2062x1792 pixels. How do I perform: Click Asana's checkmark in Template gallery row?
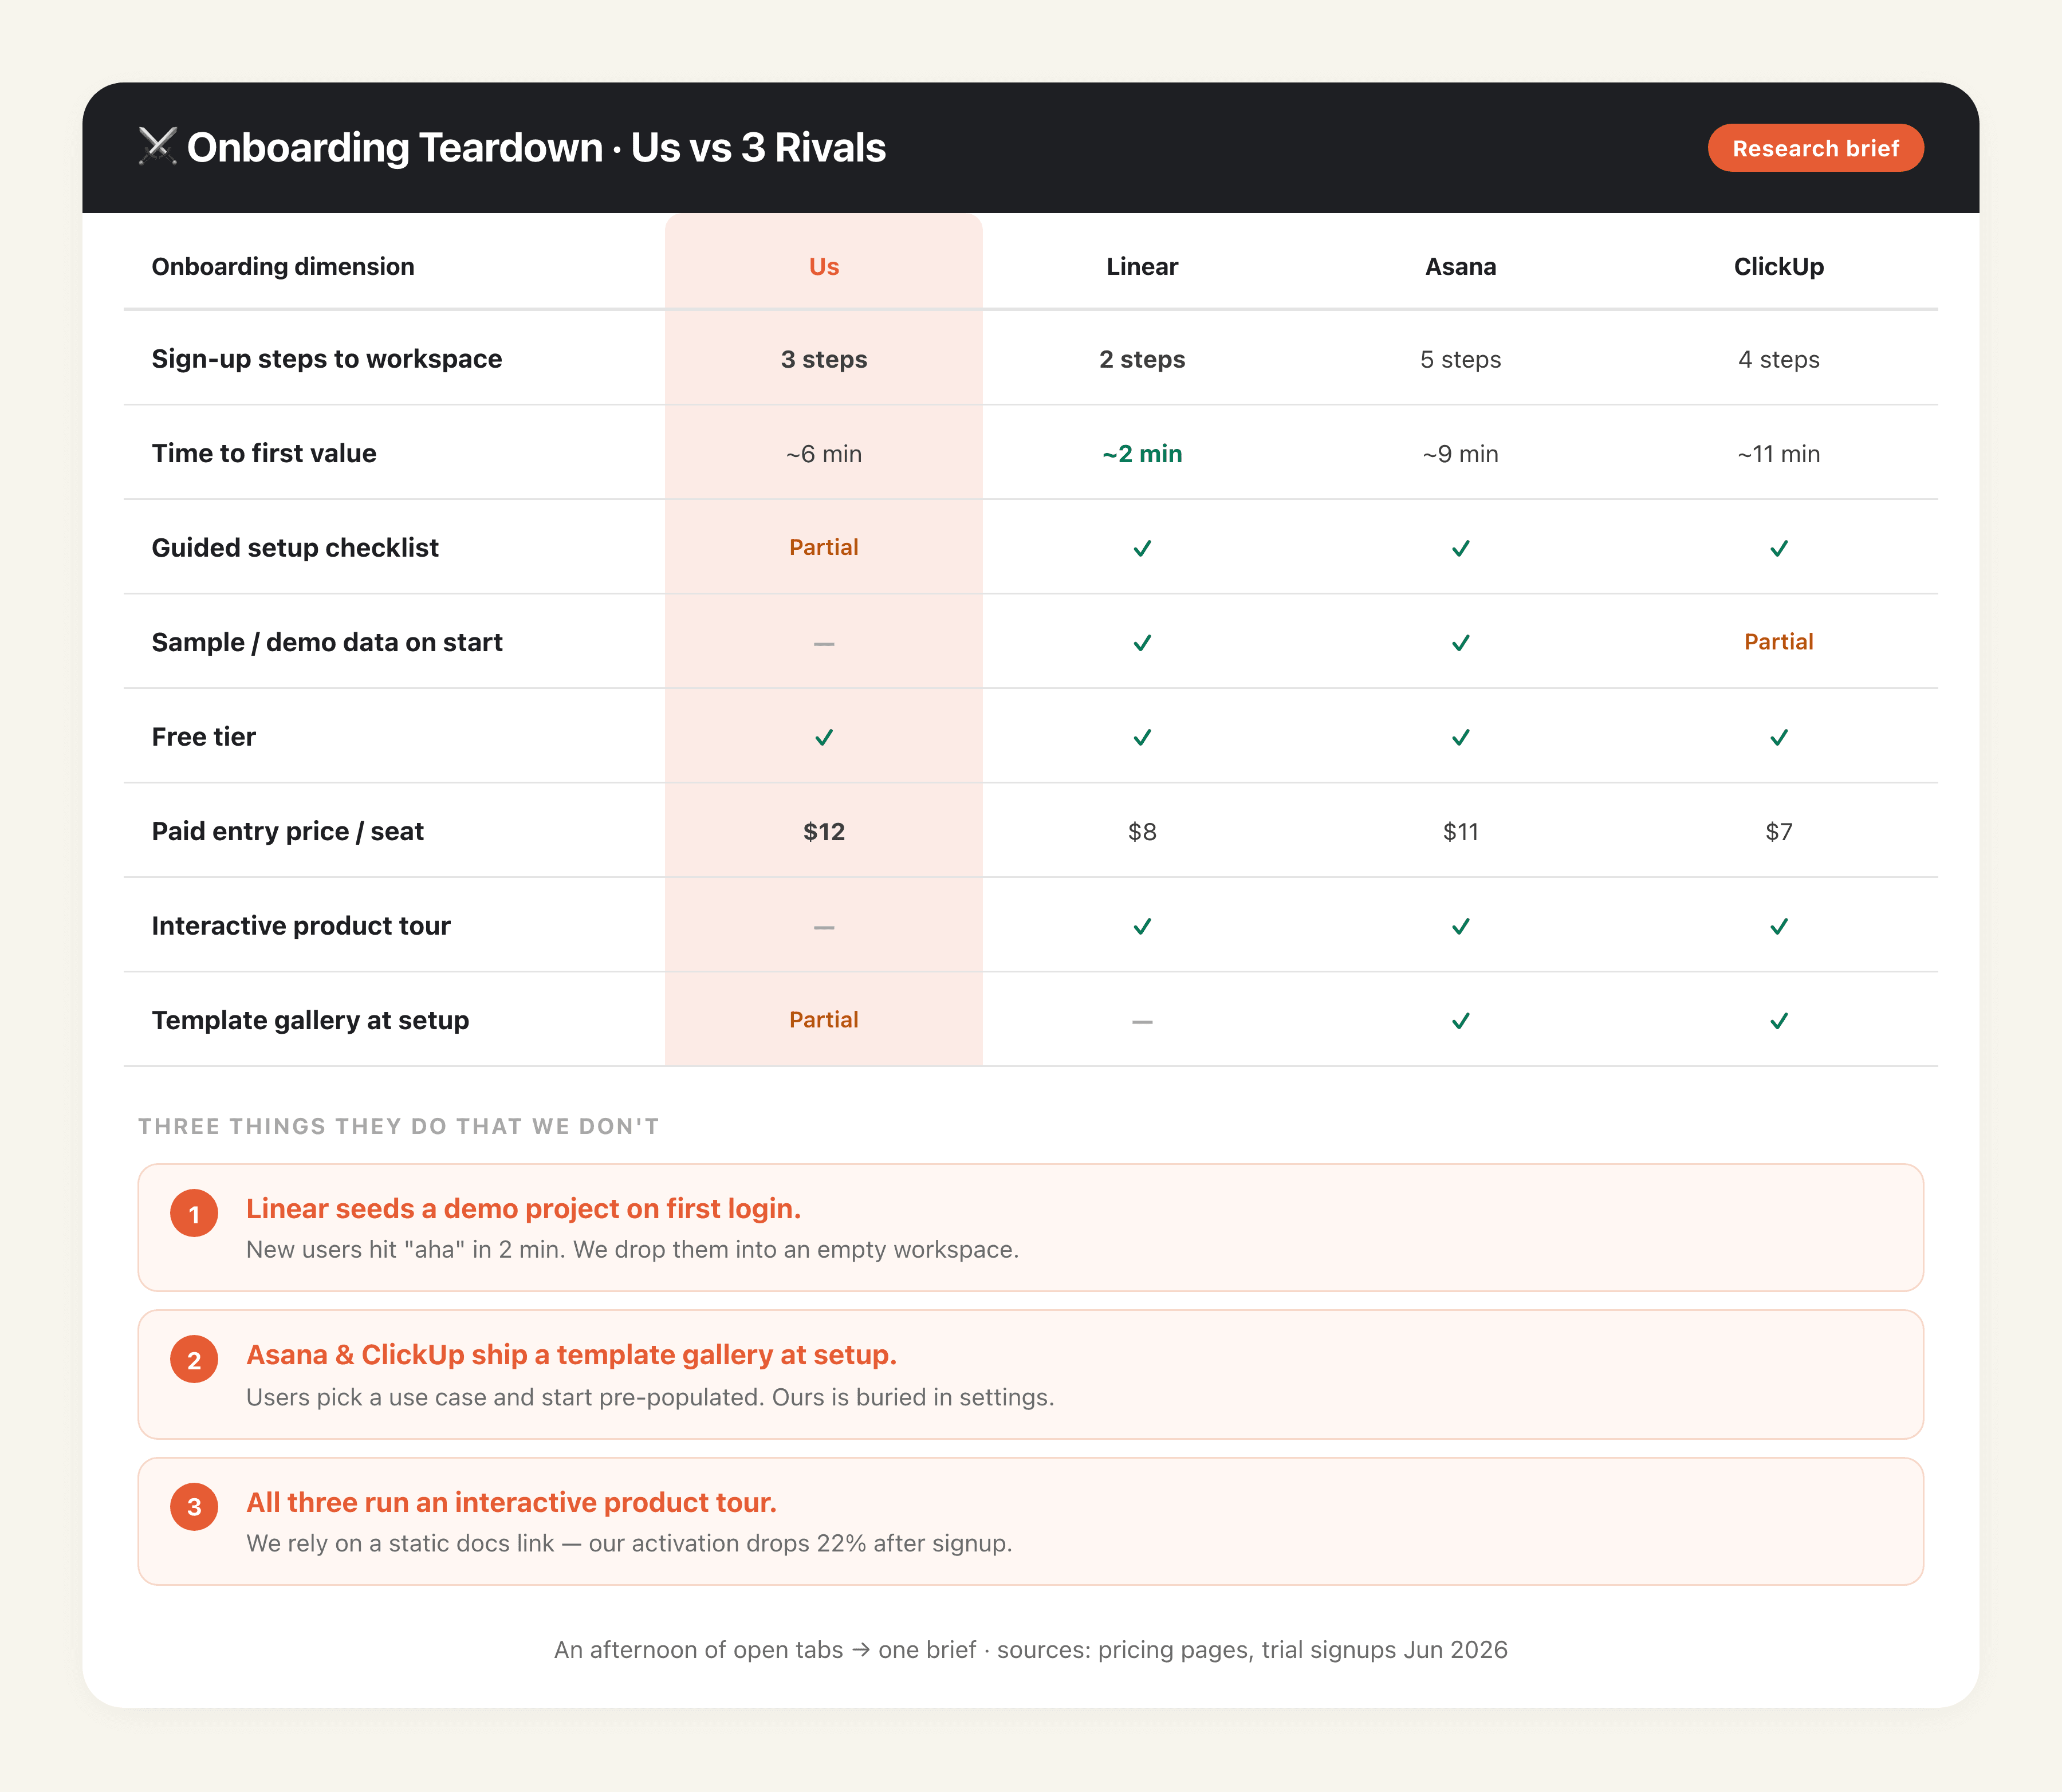pyautogui.click(x=1460, y=1021)
